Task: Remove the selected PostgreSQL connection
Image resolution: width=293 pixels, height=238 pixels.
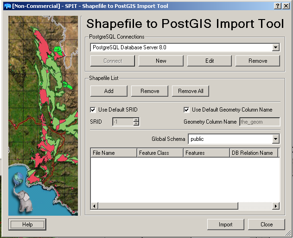Action: 258,61
